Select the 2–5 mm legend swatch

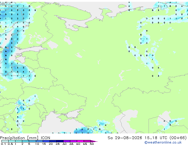click(26, 141)
